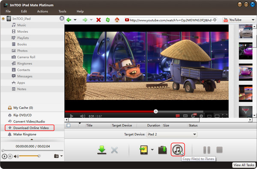Copy File(s) to iTunes icon

pos(178,149)
